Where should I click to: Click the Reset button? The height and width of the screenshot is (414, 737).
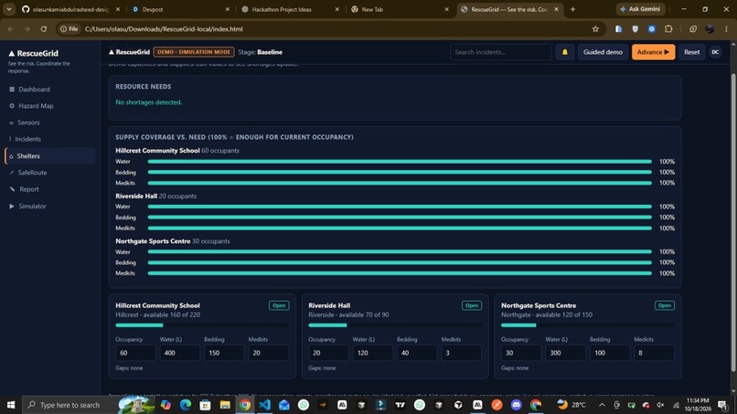tap(691, 52)
